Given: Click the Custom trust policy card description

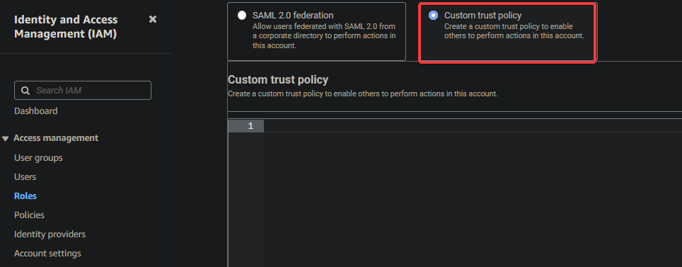Looking at the screenshot, I should [x=514, y=31].
